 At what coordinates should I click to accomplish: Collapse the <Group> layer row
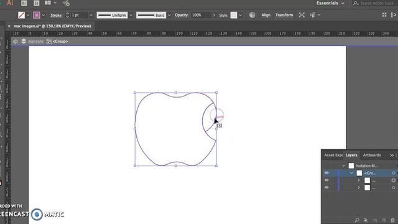[351, 173]
